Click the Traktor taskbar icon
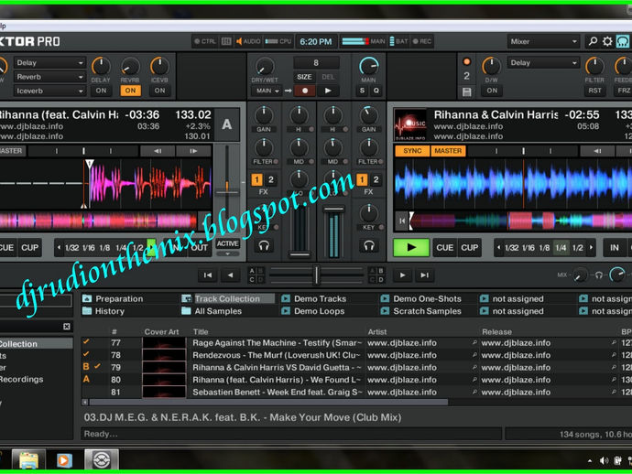Image resolution: width=632 pixels, height=474 pixels. pos(102,459)
